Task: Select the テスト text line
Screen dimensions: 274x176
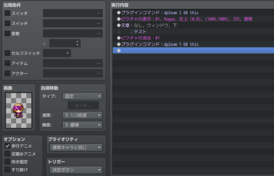Action: (x=193, y=32)
